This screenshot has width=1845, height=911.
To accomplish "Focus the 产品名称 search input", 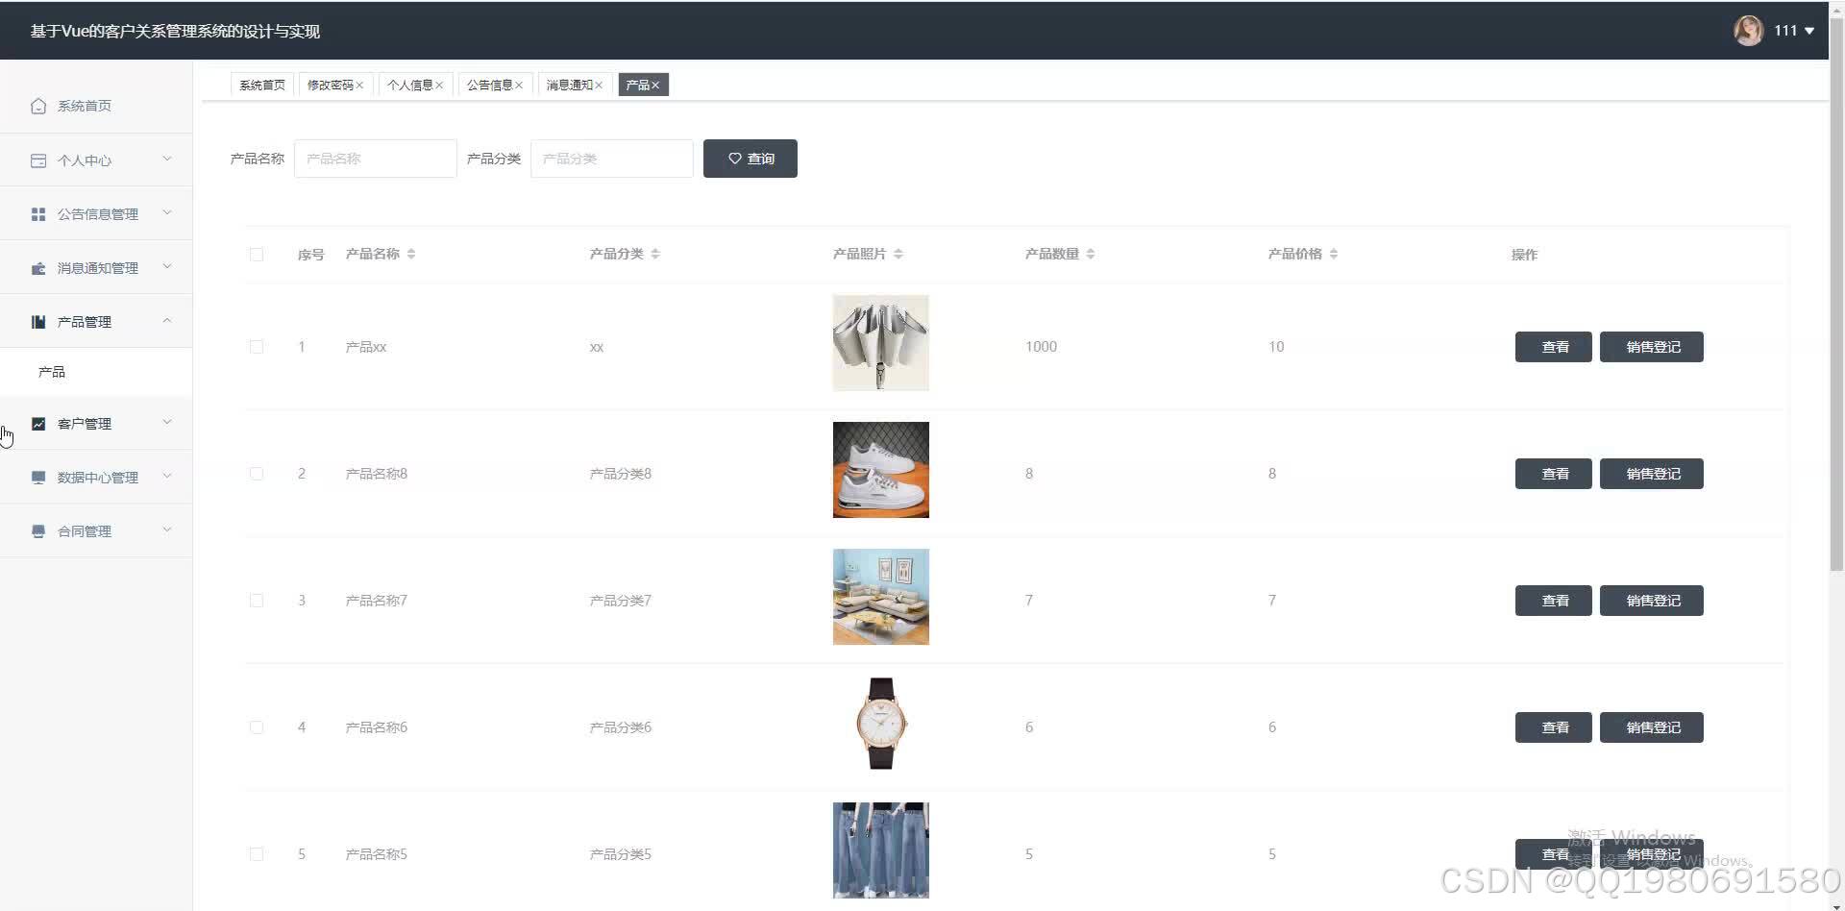I will pyautogui.click(x=376, y=159).
